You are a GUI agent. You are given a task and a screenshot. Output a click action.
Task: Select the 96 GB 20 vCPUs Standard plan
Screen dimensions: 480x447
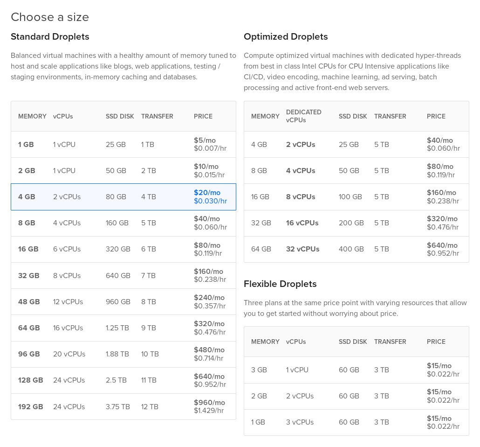tap(123, 355)
